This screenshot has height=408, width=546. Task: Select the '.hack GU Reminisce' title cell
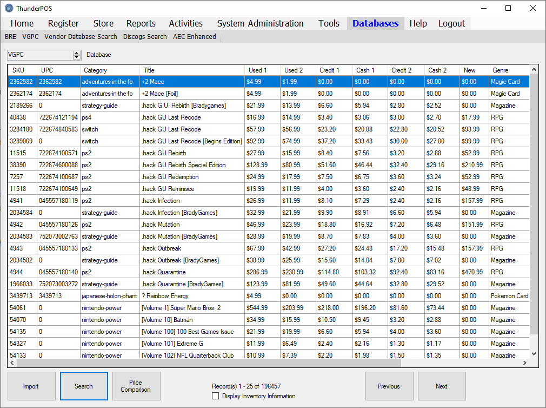click(x=192, y=188)
